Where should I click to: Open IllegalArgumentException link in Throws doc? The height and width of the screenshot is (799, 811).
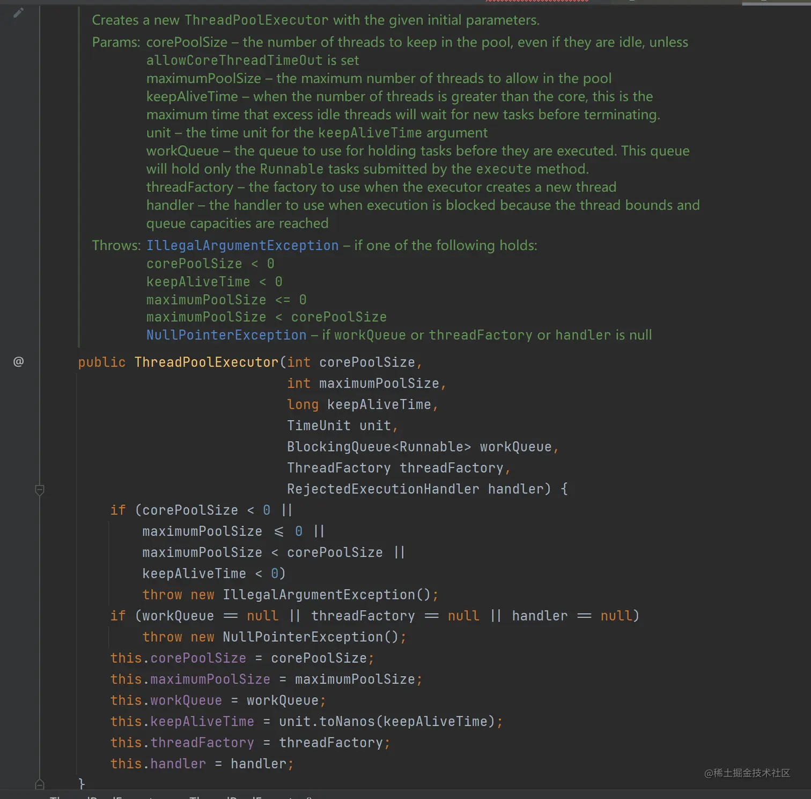pos(242,245)
